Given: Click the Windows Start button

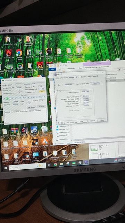Looking at the screenshot, I should [6, 168].
